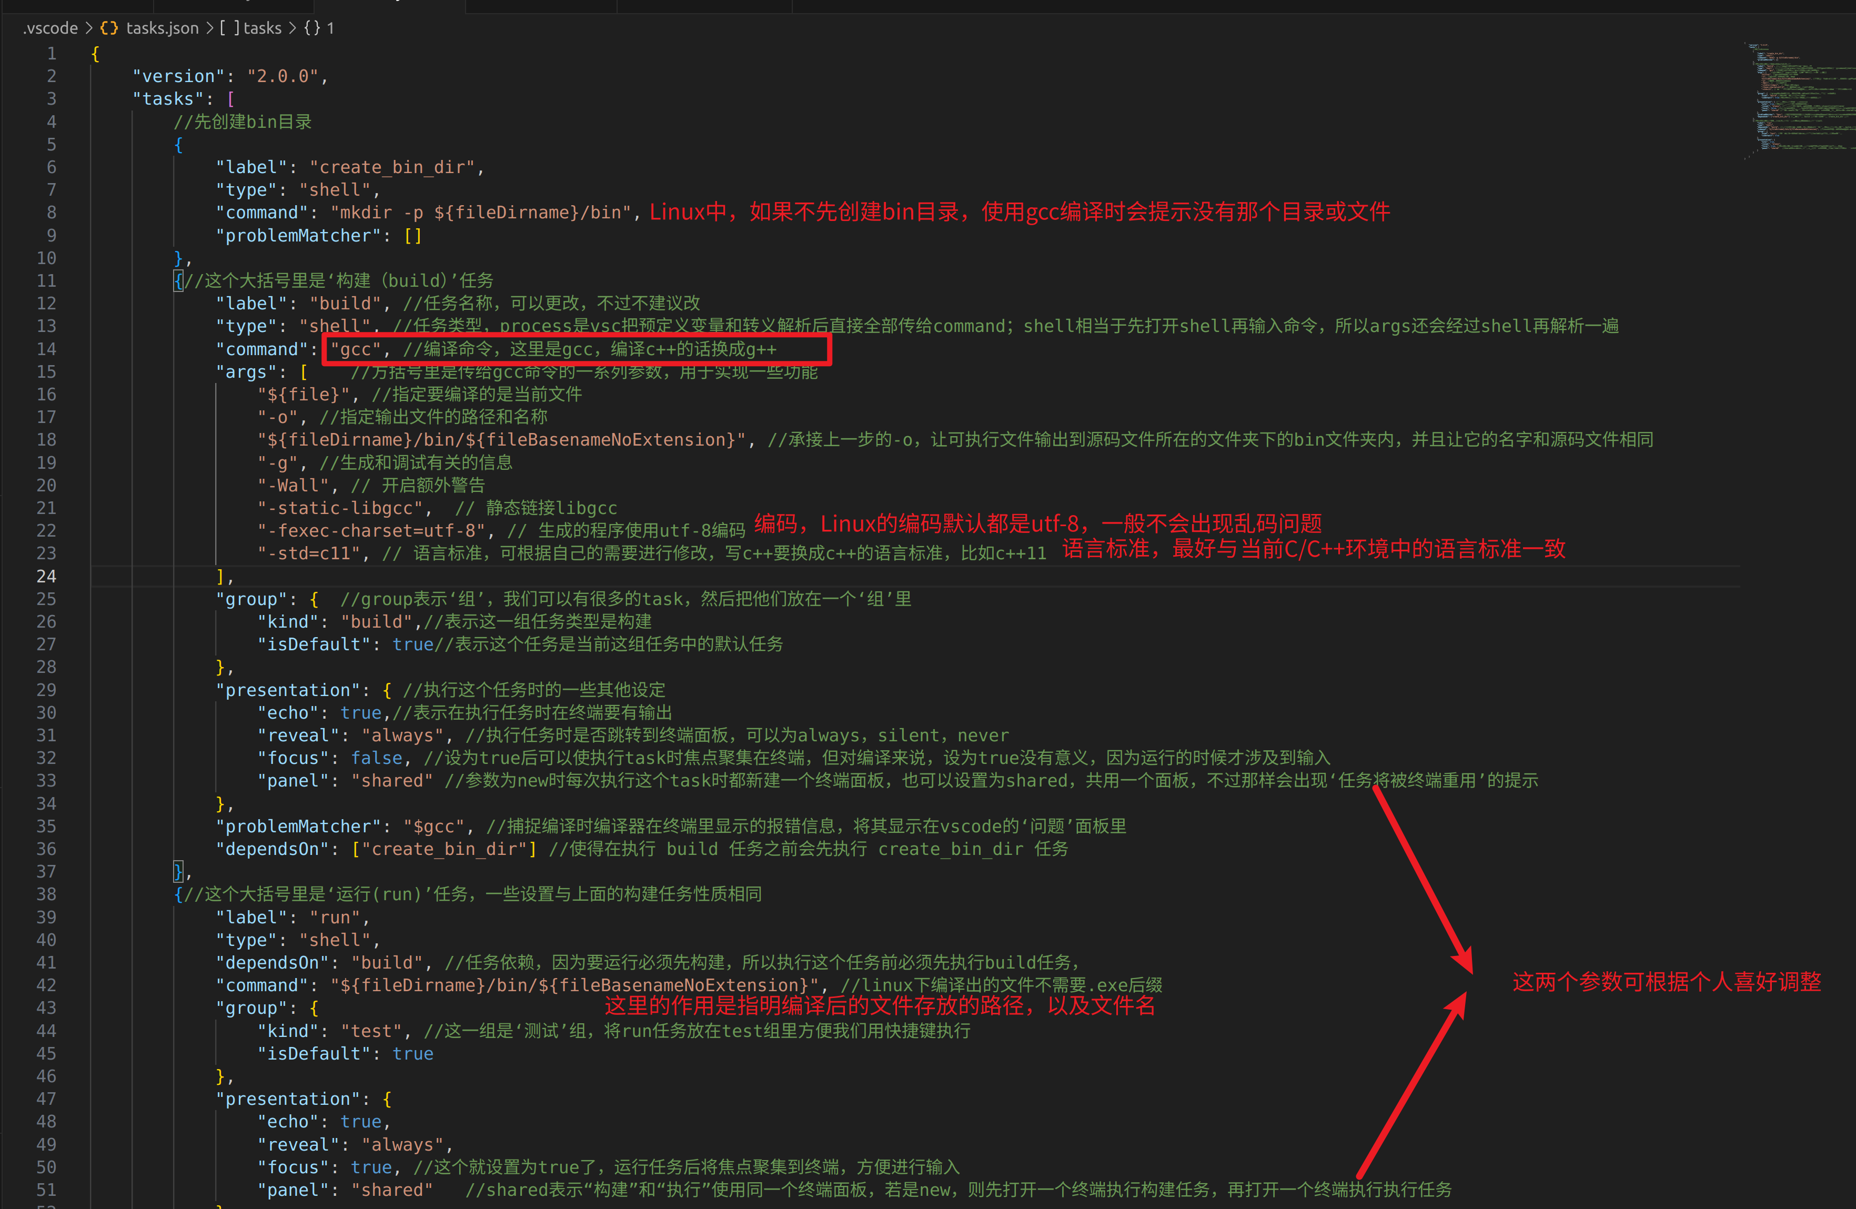Click the "-std=c11" argument string
1856x1209 pixels.
[x=309, y=554]
